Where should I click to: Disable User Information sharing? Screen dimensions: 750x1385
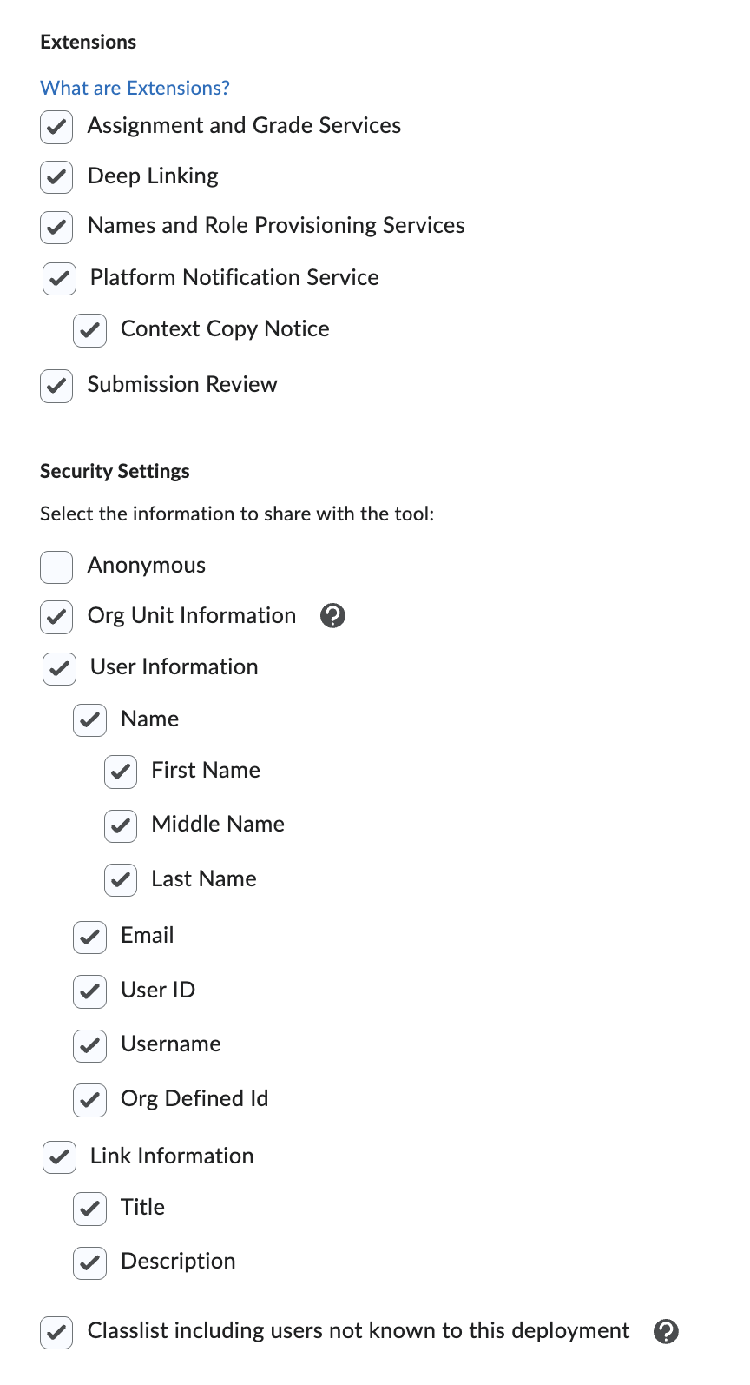[58, 668]
